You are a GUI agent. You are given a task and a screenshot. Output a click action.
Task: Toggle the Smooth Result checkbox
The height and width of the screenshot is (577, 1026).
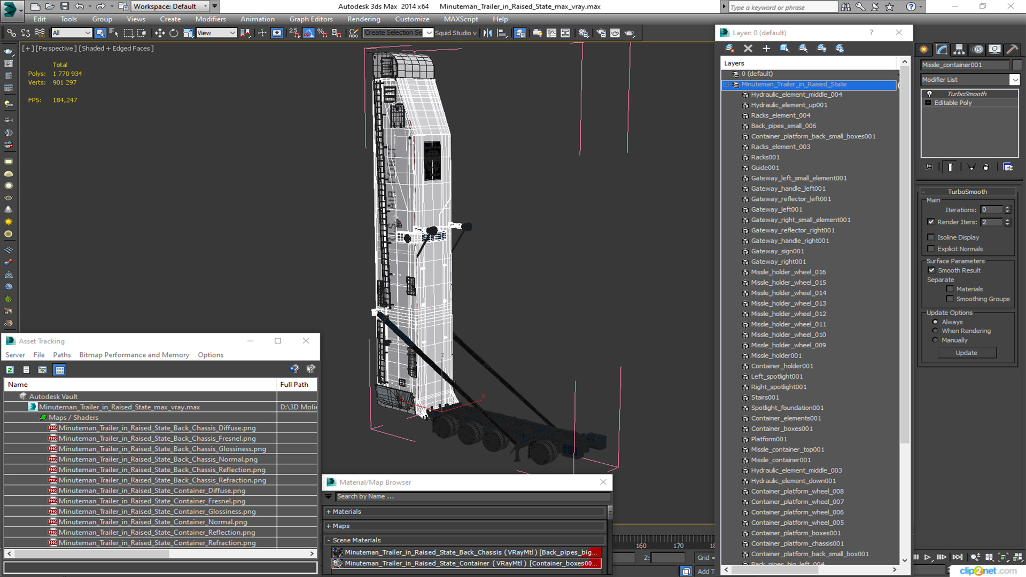click(932, 270)
